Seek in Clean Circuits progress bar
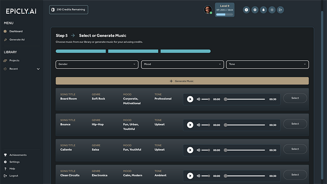327x184 pixels. tap(244, 176)
